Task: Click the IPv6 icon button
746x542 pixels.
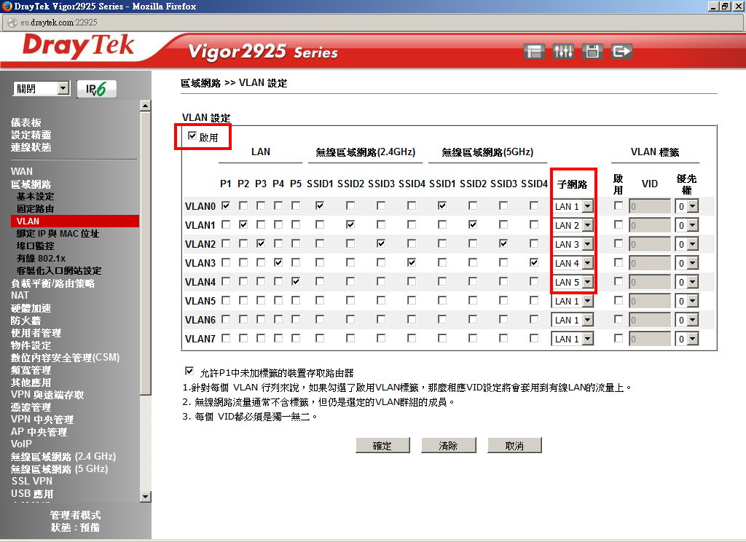Action: pos(96,89)
